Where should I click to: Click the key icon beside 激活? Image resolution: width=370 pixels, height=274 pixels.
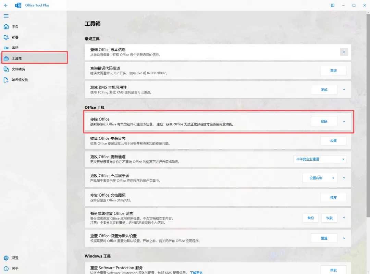6,48
